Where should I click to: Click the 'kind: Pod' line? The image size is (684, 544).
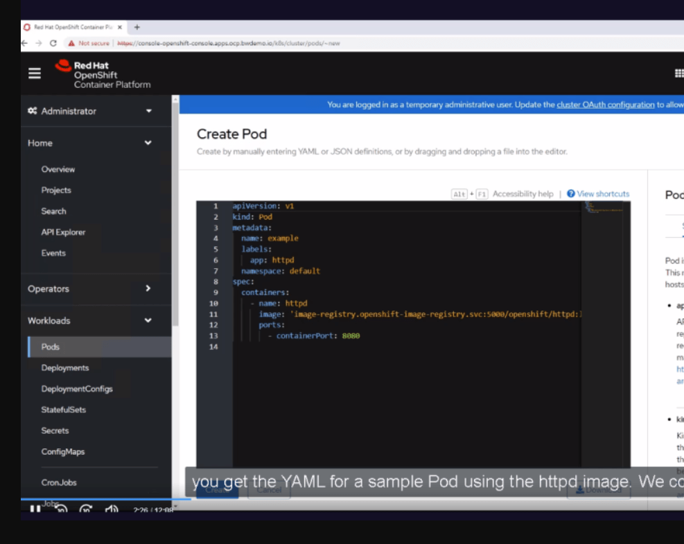coord(252,217)
